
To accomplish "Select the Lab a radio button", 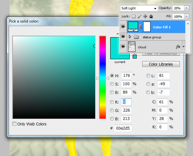I will point(148,84).
